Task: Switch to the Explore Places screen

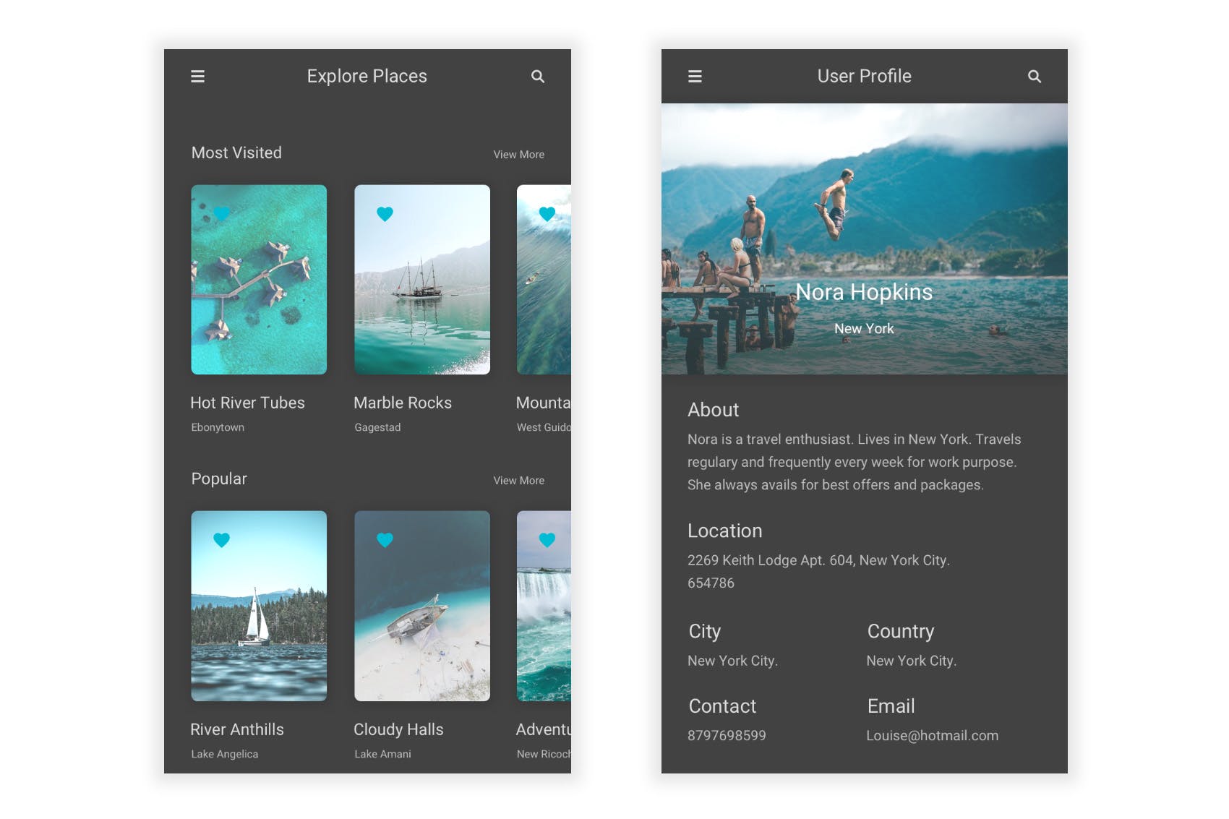Action: pyautogui.click(x=367, y=76)
